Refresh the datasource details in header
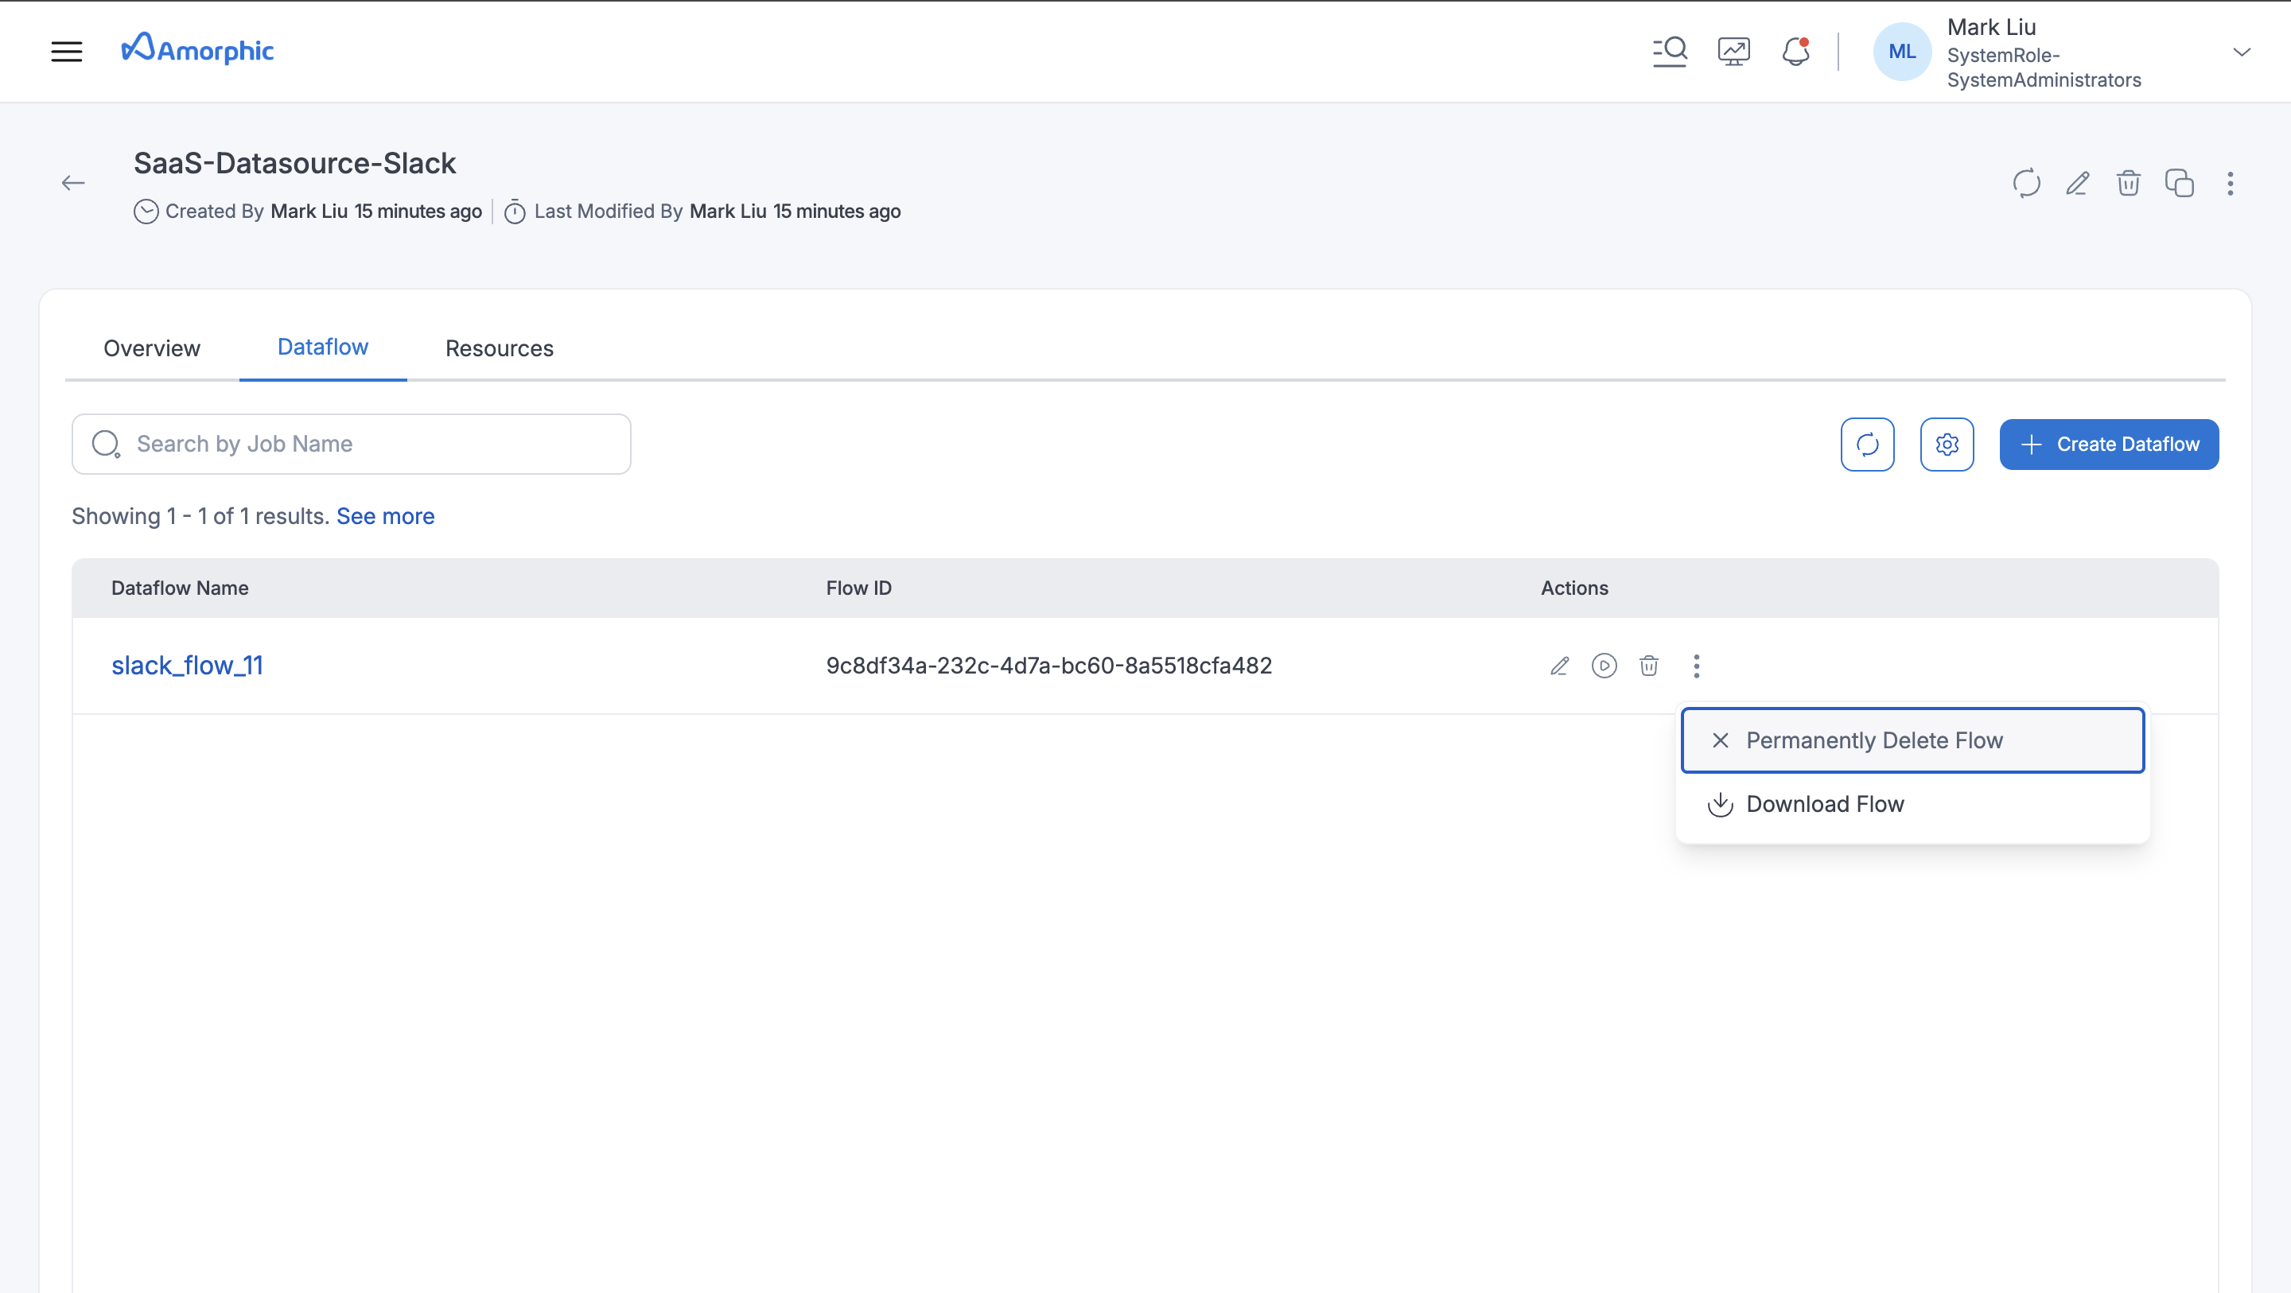Screen dimensions: 2291x1293 tap(2026, 183)
